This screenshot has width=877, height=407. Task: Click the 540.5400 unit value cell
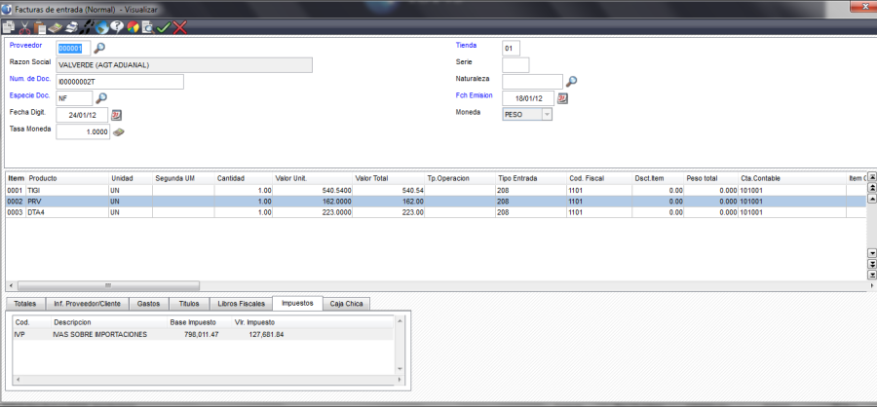[313, 191]
